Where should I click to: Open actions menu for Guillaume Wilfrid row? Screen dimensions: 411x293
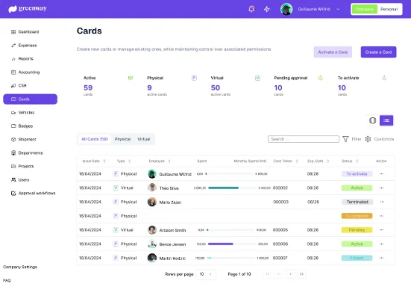[381, 174]
